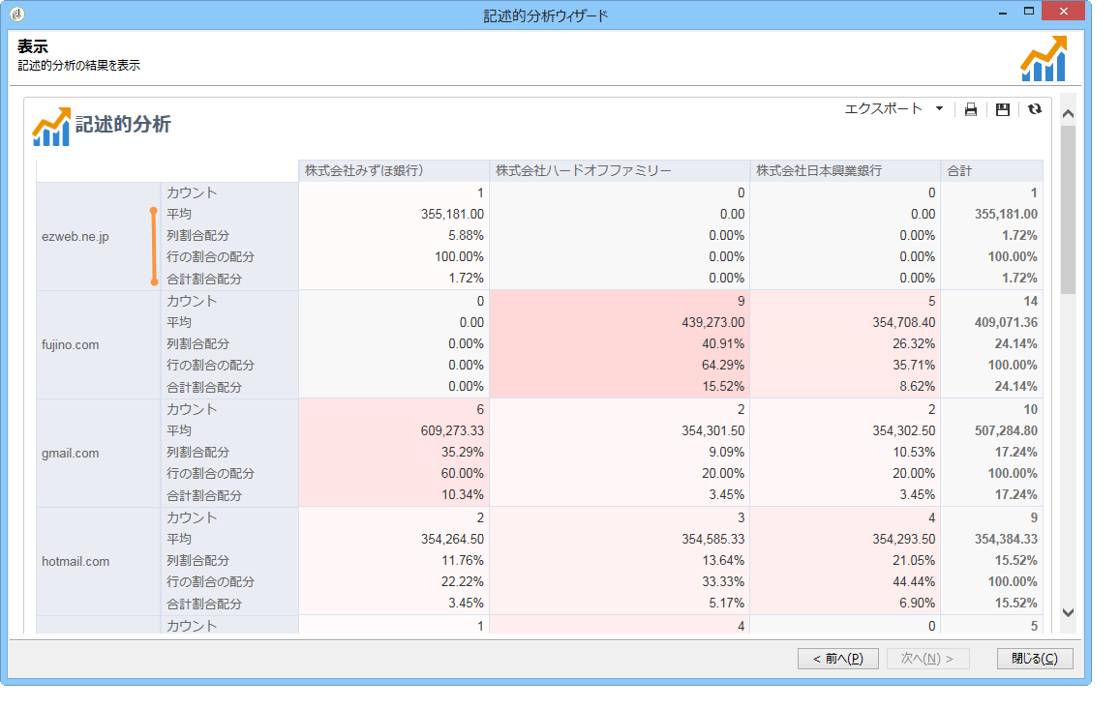Click the total 507,284.80 cell
The height and width of the screenshot is (708, 1120).
pyautogui.click(x=1006, y=431)
